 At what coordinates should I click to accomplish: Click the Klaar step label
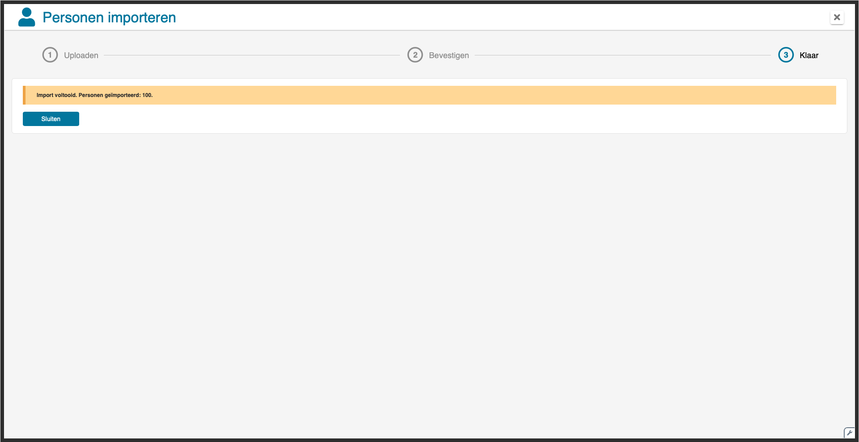click(x=809, y=55)
